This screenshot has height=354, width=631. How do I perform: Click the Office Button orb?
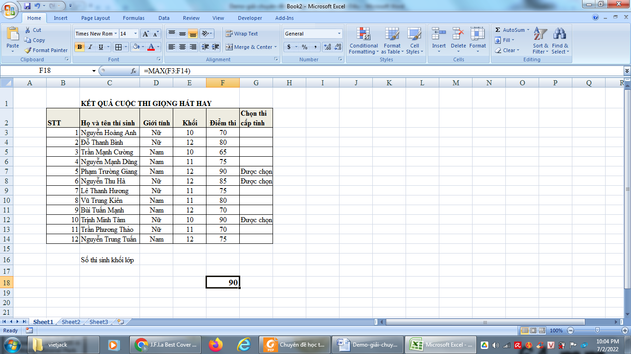tap(10, 10)
